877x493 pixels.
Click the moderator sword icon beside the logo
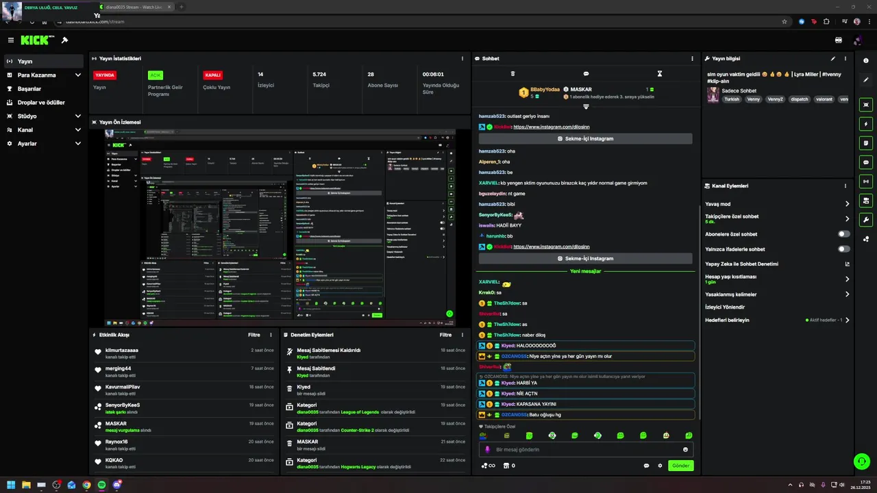[x=64, y=40]
